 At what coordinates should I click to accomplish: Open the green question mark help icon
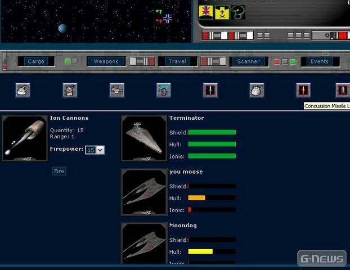coord(238,12)
